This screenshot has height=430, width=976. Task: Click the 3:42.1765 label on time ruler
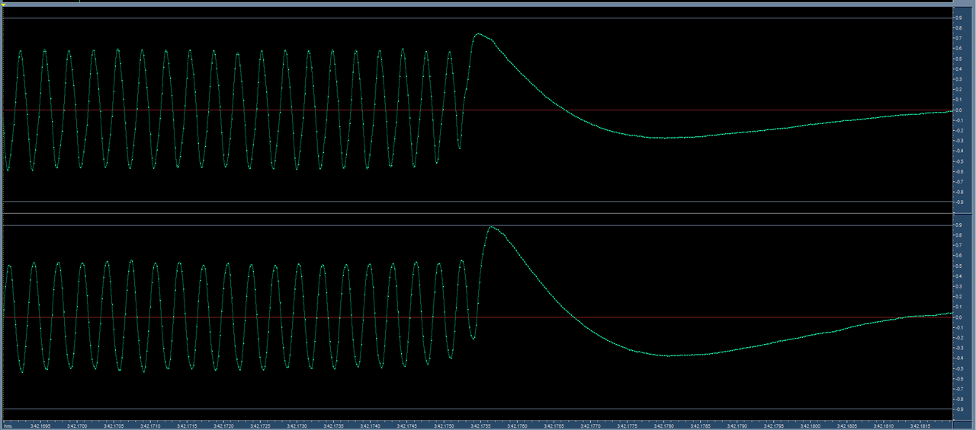(x=554, y=426)
